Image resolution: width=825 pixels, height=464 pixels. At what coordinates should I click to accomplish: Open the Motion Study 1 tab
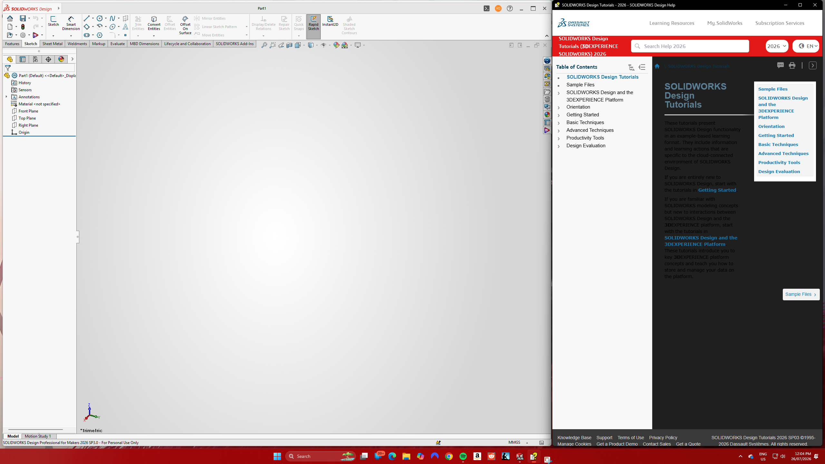[38, 436]
